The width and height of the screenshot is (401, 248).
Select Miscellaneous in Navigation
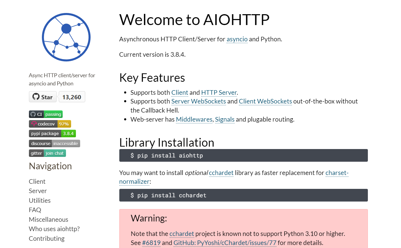49,219
